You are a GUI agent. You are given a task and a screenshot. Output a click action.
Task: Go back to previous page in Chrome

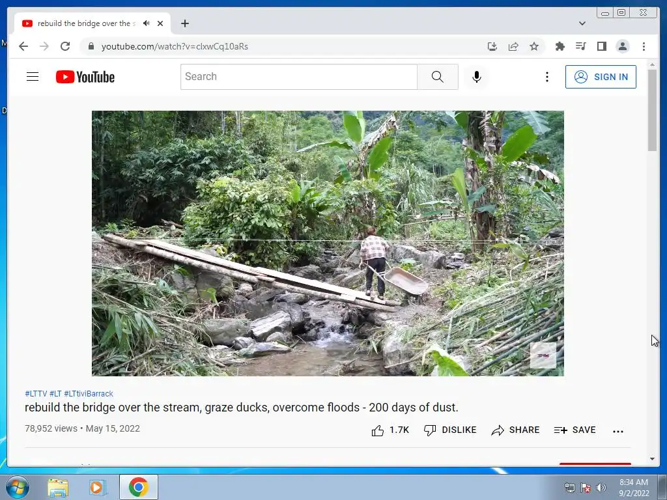pos(23,46)
